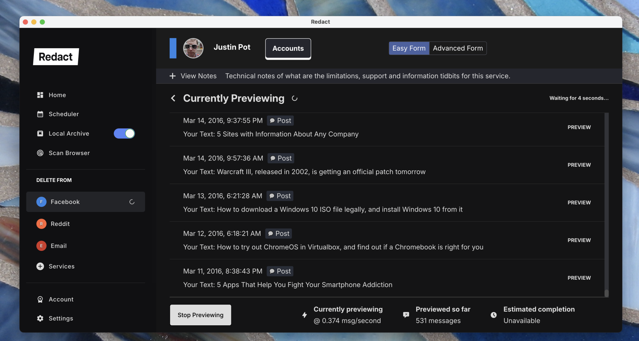Viewport: 639px width, 341px height.
Task: Preview the ChromeOS in Virtualbox post
Action: [579, 240]
